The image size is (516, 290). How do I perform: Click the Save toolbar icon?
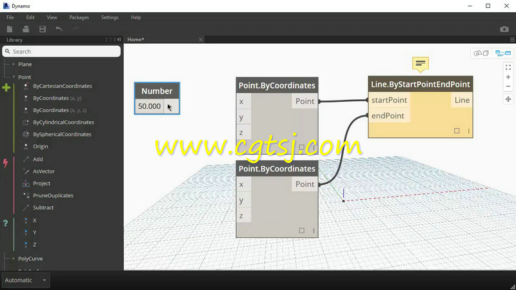pos(43,29)
